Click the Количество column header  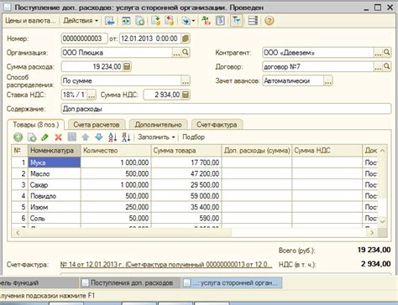tap(116, 151)
